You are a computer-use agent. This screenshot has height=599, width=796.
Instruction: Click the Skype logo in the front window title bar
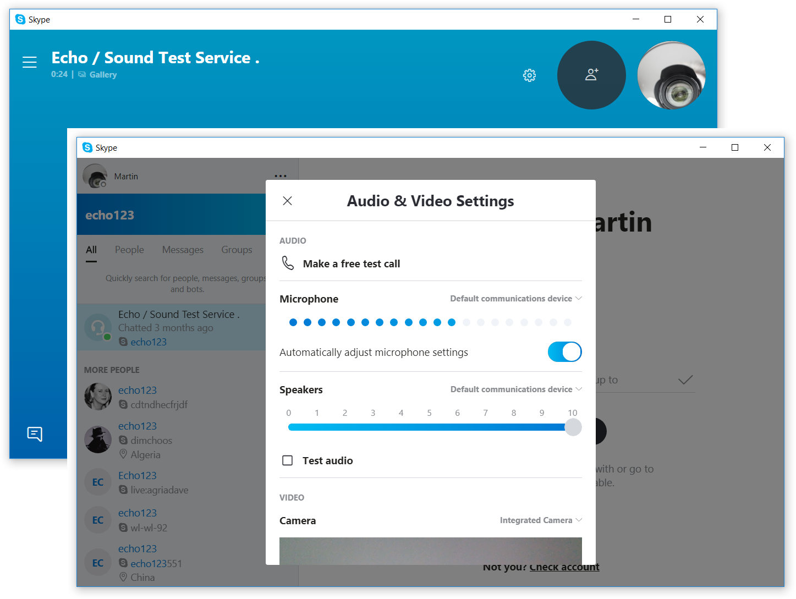pyautogui.click(x=87, y=147)
